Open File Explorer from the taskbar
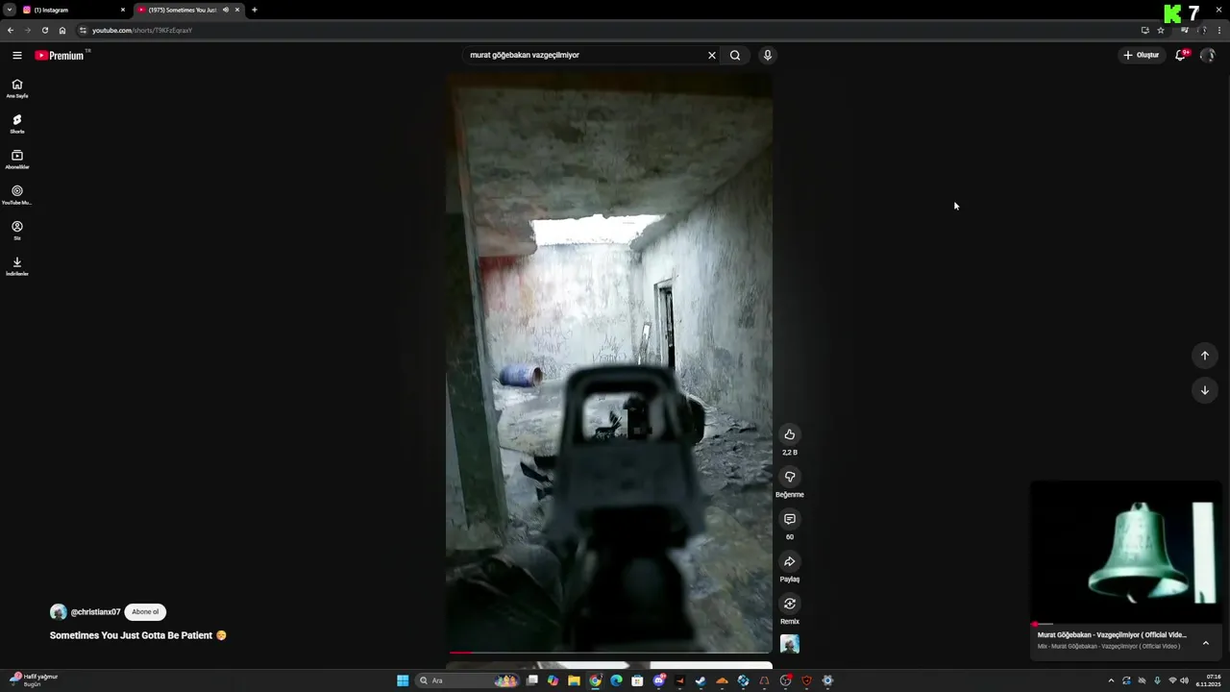Viewport: 1230px width, 692px height. pos(574,680)
